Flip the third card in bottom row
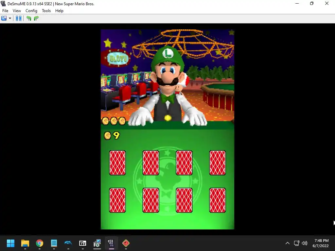335x251 pixels. click(184, 200)
